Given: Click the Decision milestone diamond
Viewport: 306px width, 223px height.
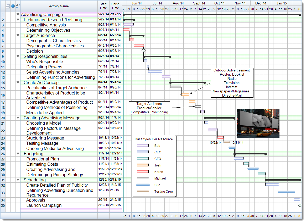Looking at the screenshot, I should [x=143, y=50].
